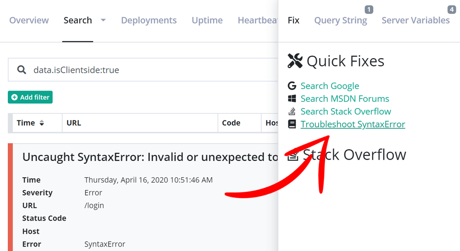Screen dimensions: 460x251
Task: Go to the Deployments tab
Action: pyautogui.click(x=149, y=20)
